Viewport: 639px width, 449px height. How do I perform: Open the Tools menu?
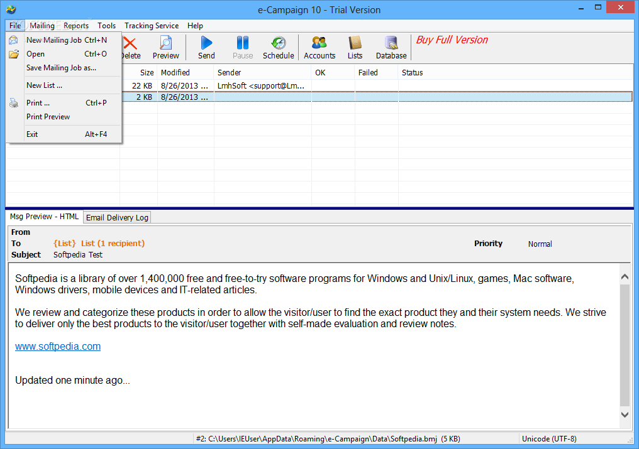(x=106, y=26)
